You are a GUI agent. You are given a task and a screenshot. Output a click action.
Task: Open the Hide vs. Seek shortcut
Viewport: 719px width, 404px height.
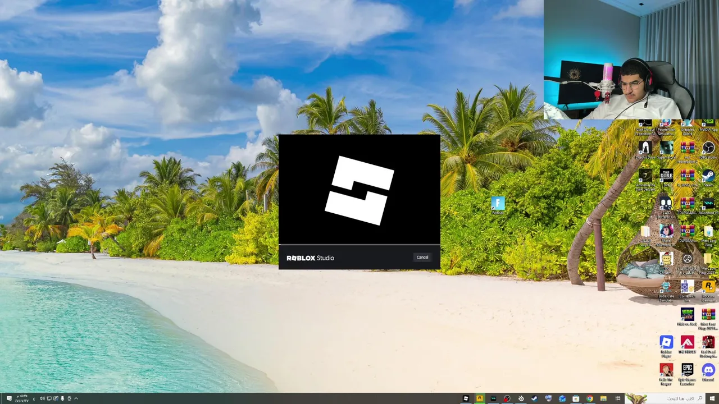[687, 317]
